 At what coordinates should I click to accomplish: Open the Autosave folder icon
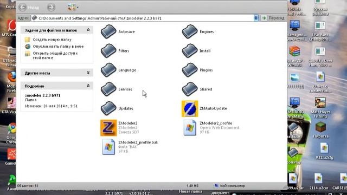108,31
